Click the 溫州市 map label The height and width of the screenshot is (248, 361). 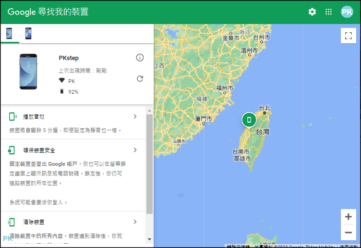pyautogui.click(x=249, y=50)
